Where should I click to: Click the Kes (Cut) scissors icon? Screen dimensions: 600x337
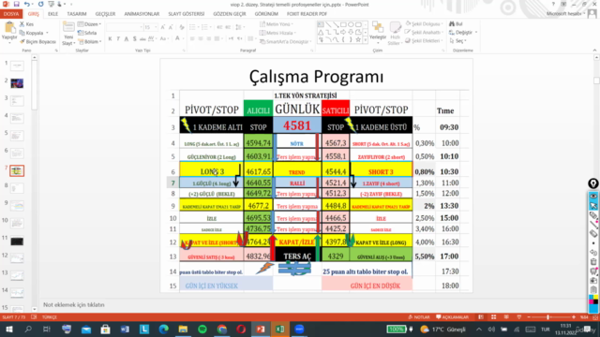pyautogui.click(x=22, y=24)
